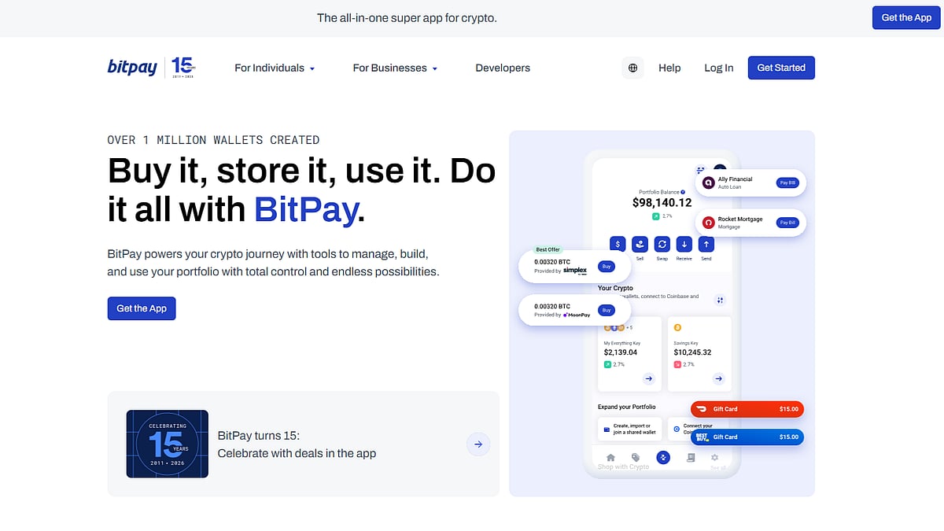
Task: Open the Help link in navigation
Action: click(x=669, y=68)
